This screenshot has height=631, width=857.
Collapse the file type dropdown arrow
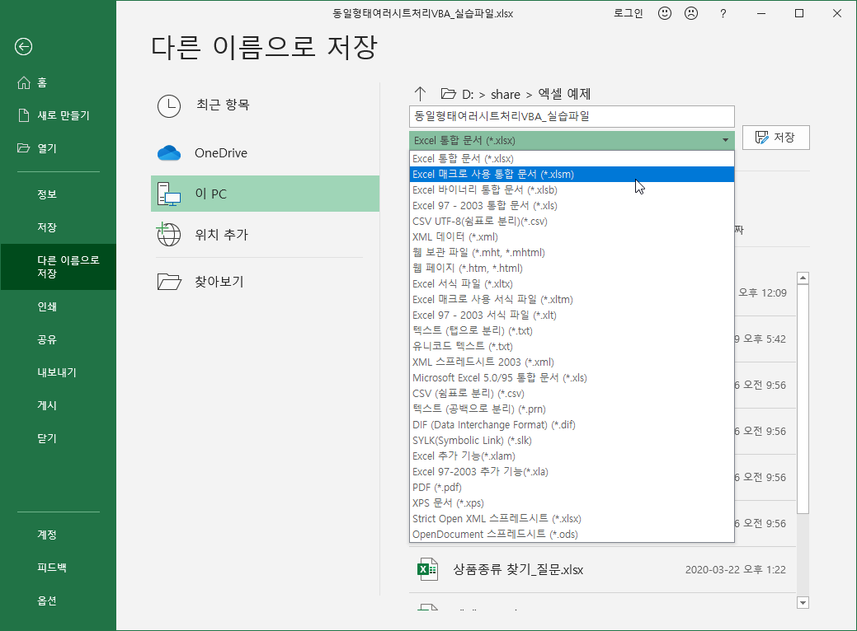725,140
